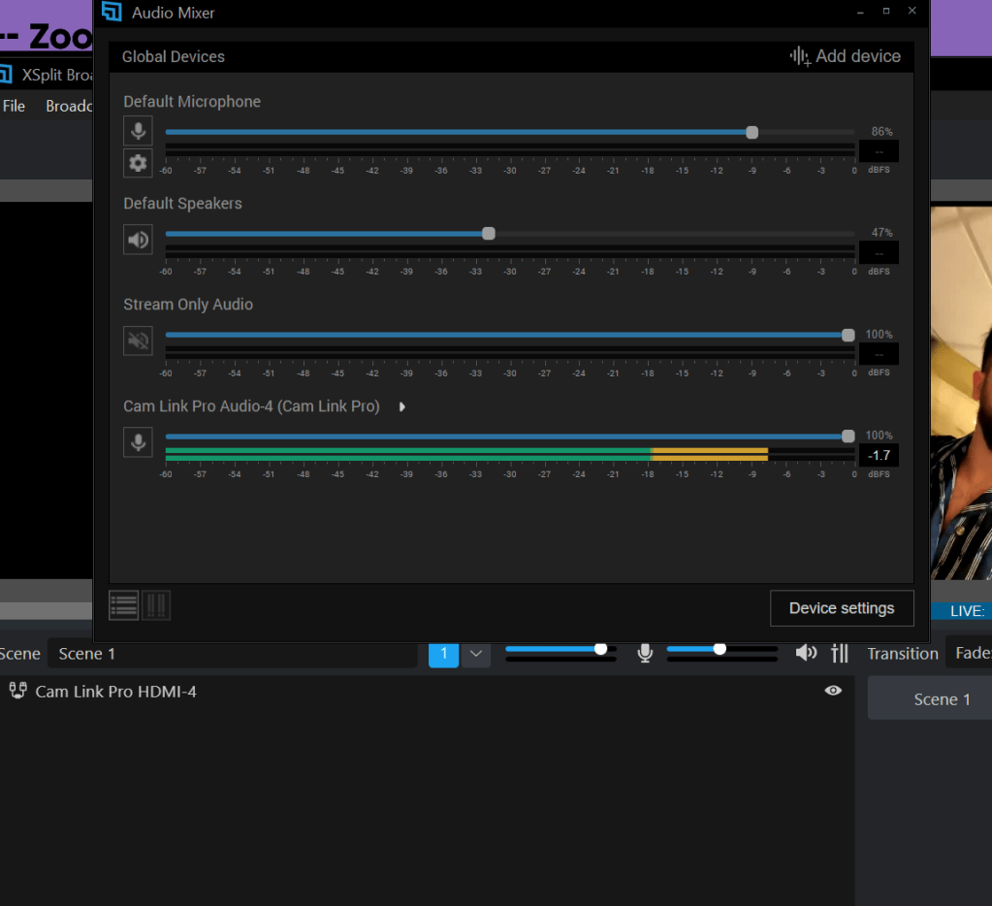Image resolution: width=992 pixels, height=906 pixels.
Task: Toggle microphone icon in main toolbar
Action: click(645, 653)
